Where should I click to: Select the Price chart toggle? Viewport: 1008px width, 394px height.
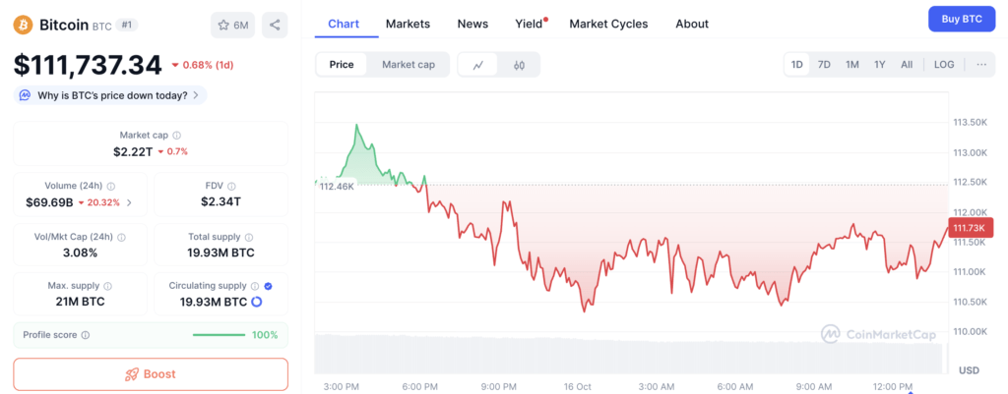click(x=342, y=65)
